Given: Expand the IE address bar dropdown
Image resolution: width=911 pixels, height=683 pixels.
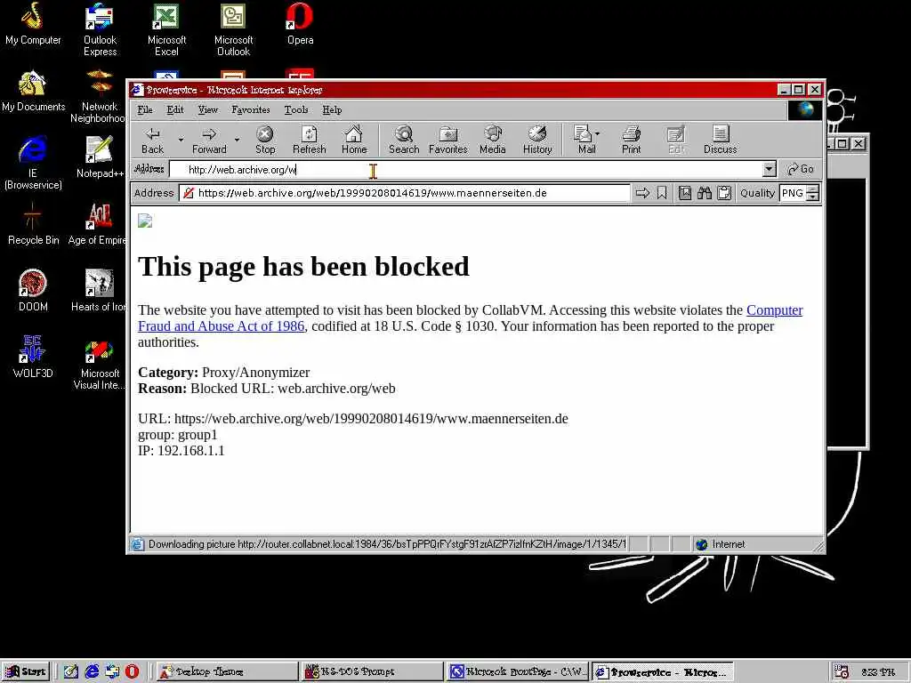Looking at the screenshot, I should point(769,169).
